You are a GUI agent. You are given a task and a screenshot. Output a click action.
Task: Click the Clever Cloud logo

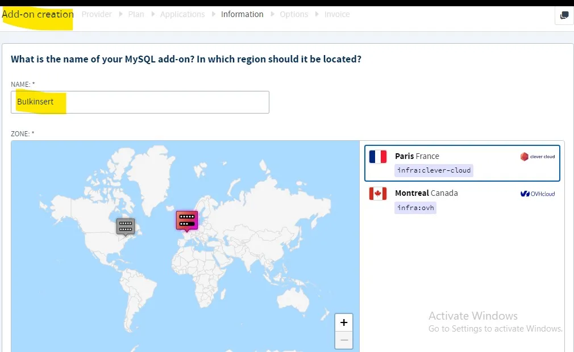[538, 157]
